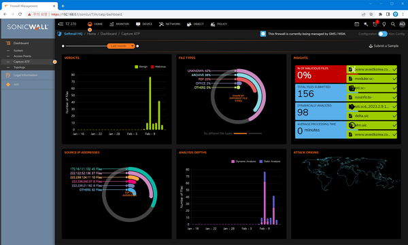Screen dimensions: 408x245
Task: Open the Last month time range dropdown
Action: [x=121, y=46]
